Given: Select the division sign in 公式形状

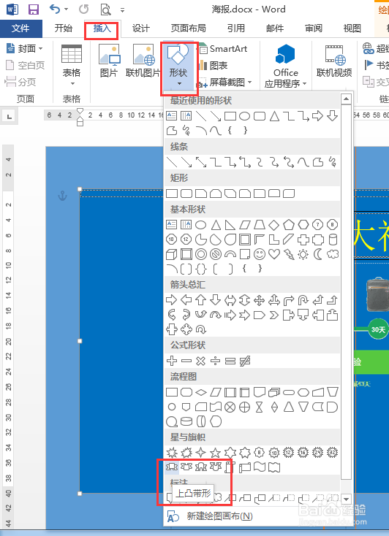Looking at the screenshot, I should click(x=216, y=361).
